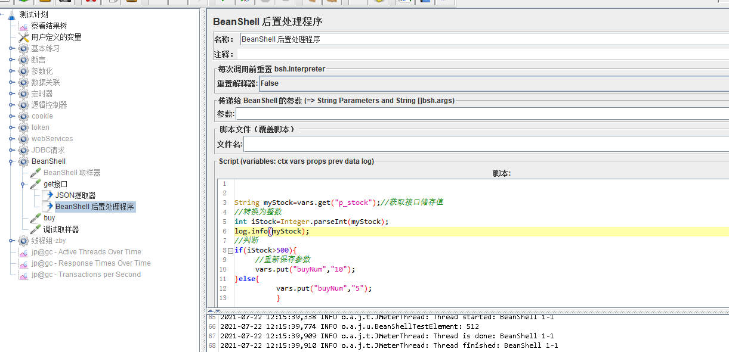Image resolution: width=729 pixels, height=352 pixels.
Task: Click the gear icon of webServices thread group
Action: click(23, 139)
